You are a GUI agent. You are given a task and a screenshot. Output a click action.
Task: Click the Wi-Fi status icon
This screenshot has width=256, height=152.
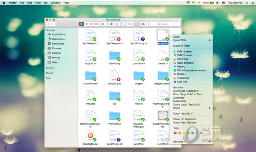(x=188, y=3)
